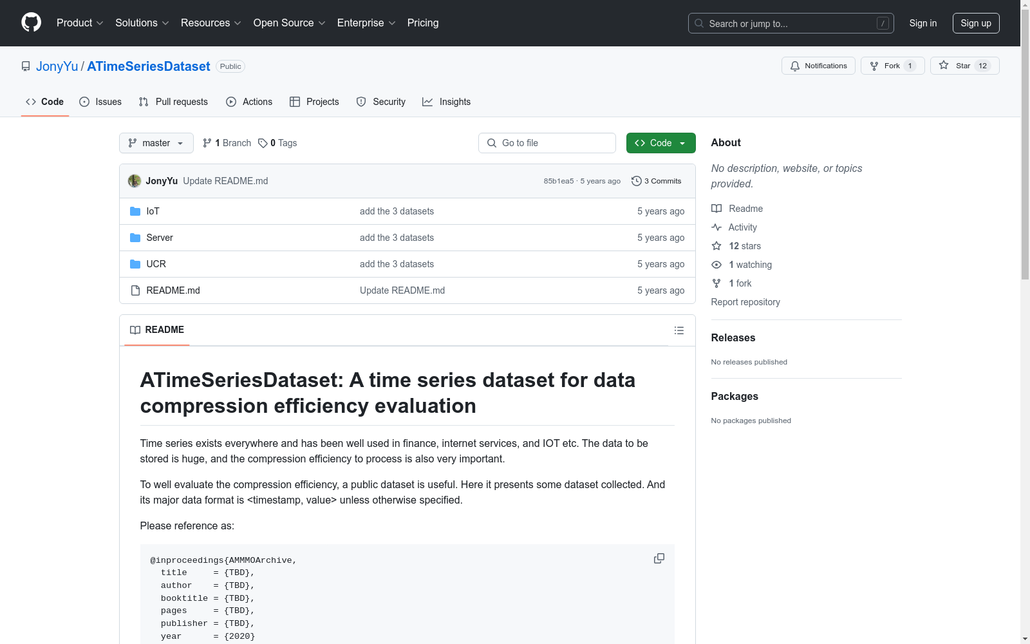Open the IoT folder
This screenshot has height=644, width=1030.
click(153, 211)
